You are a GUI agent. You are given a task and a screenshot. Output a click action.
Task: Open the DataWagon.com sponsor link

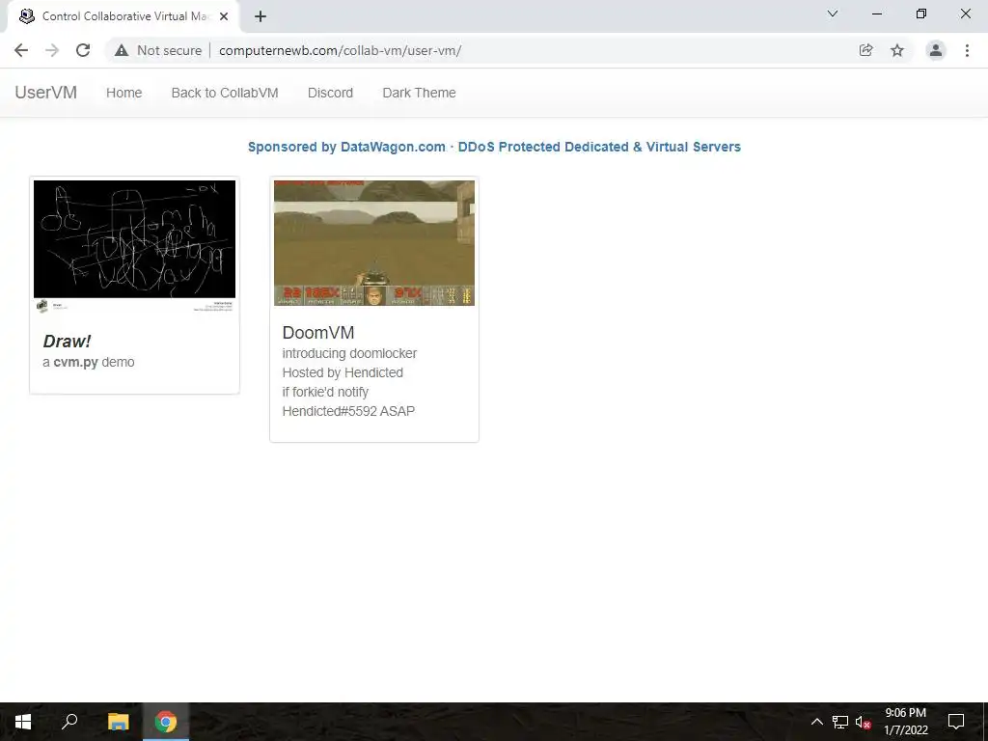click(494, 147)
